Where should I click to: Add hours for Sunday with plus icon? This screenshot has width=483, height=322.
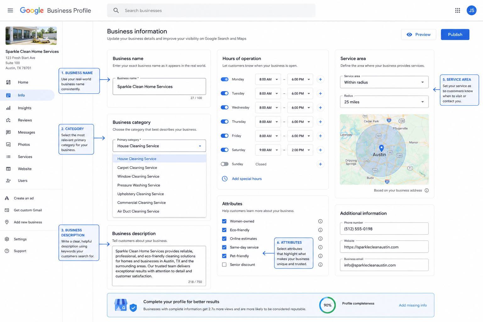click(x=320, y=164)
